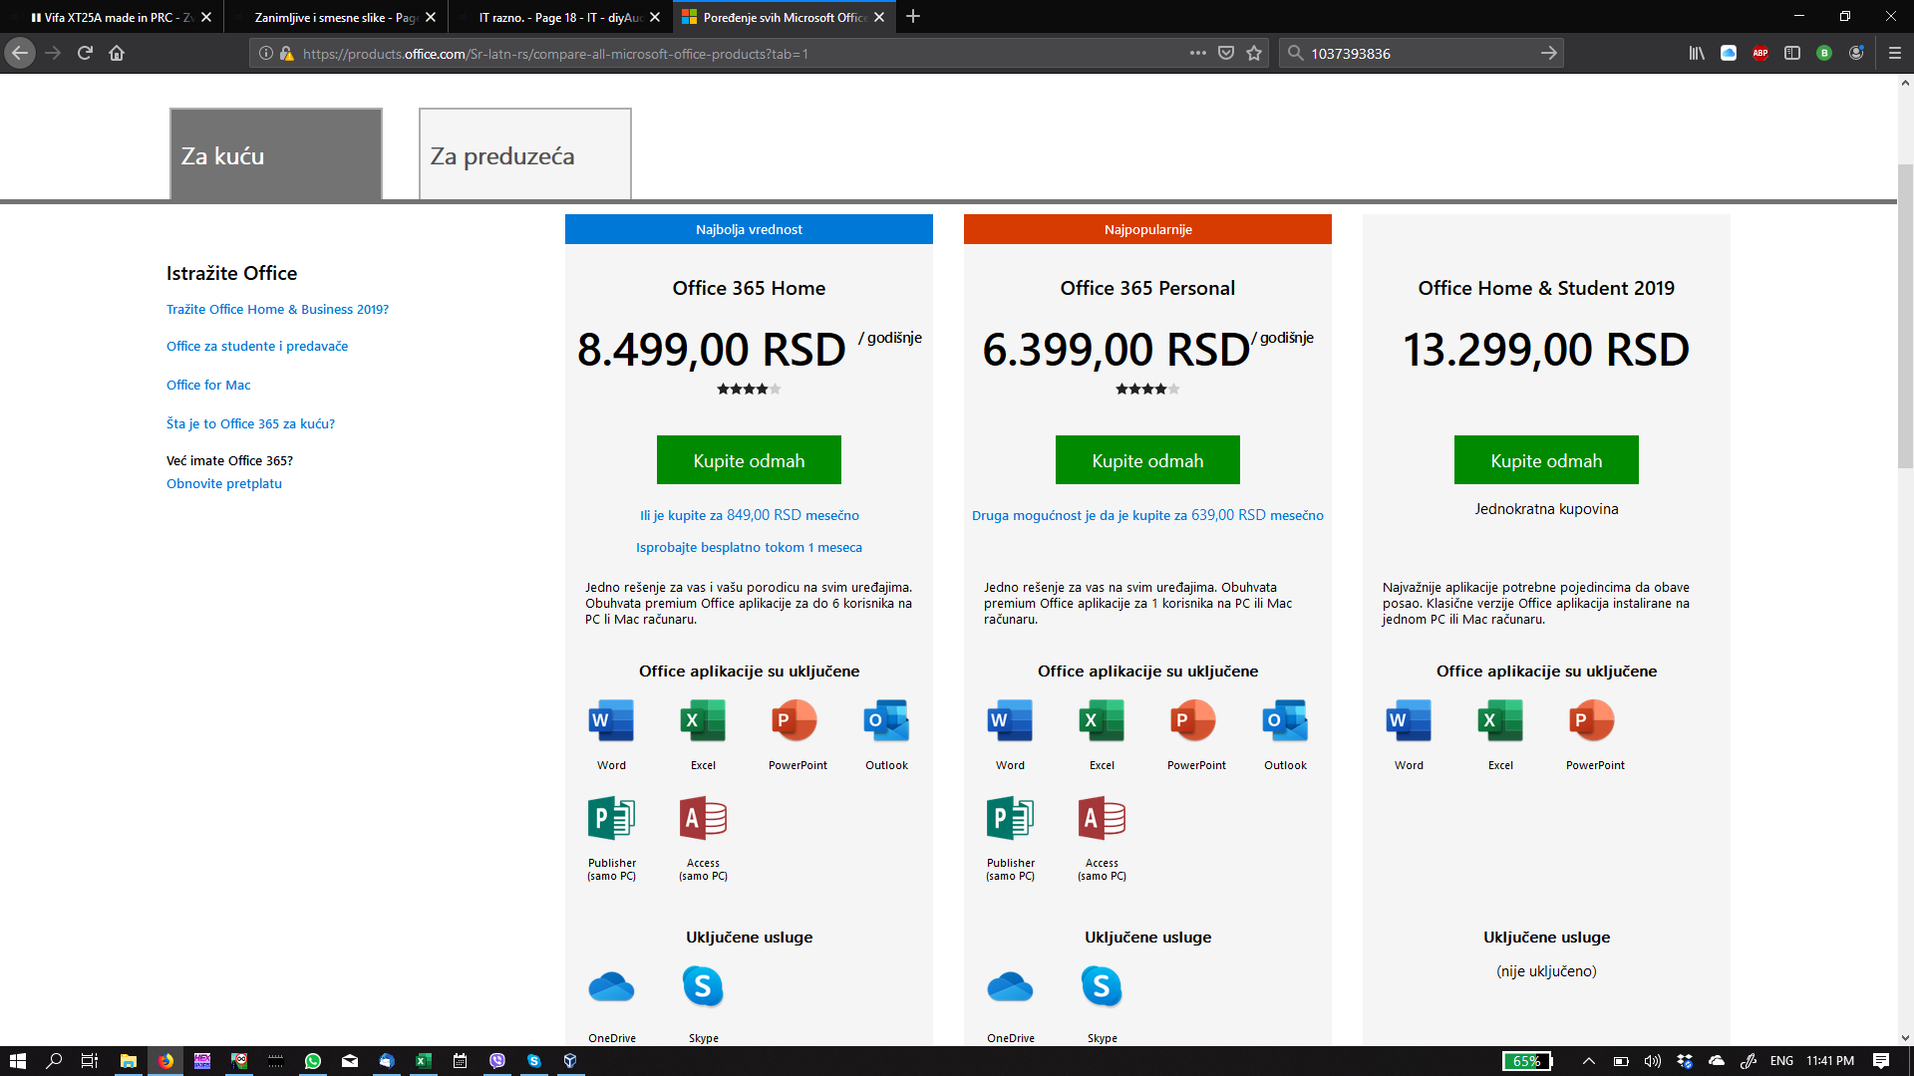This screenshot has height=1076, width=1914.
Task: Click the Outlook icon under Office 365 Personal
Action: pos(1285,720)
